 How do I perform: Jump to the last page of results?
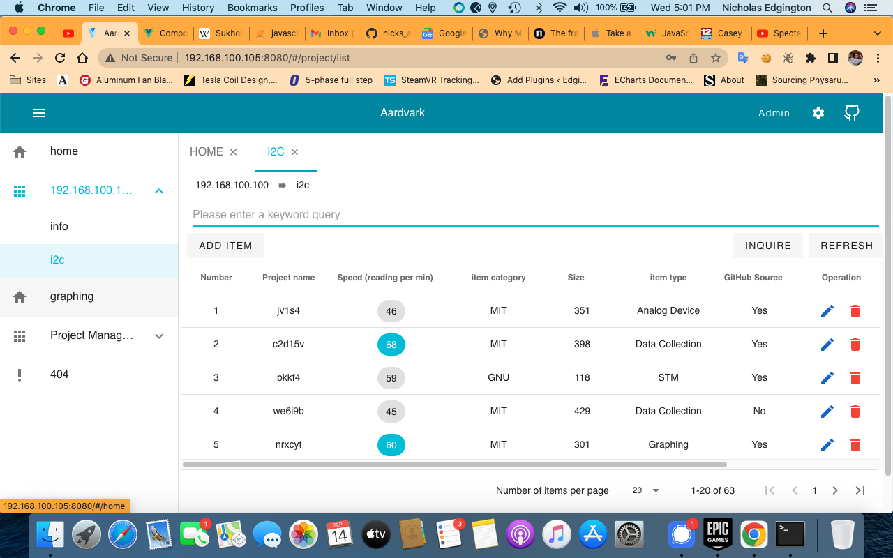pos(860,490)
